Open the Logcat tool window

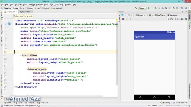[x=18, y=103]
